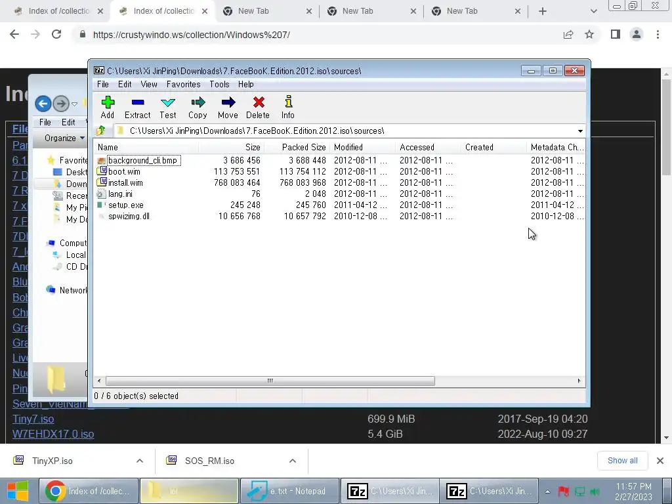Open the Help menu

pos(246,84)
